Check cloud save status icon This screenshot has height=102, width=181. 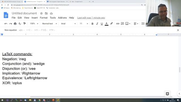51,13
